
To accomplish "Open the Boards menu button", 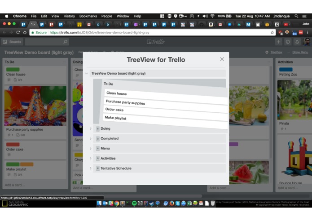I will tap(12, 42).
